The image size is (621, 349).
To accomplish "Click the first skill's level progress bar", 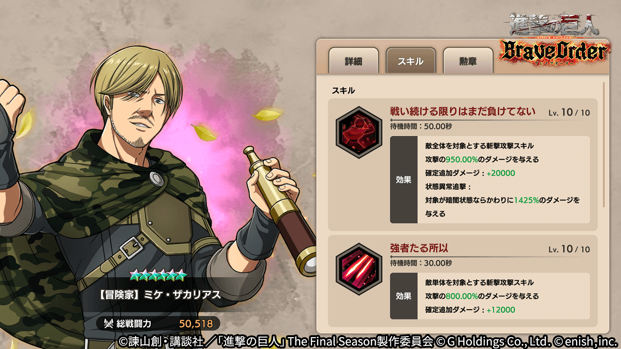I will [x=490, y=120].
